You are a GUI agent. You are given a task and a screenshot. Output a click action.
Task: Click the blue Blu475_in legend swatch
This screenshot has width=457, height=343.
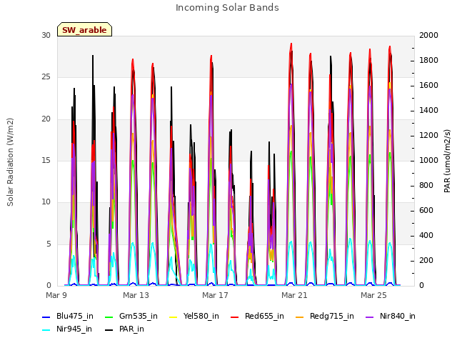click(46, 317)
